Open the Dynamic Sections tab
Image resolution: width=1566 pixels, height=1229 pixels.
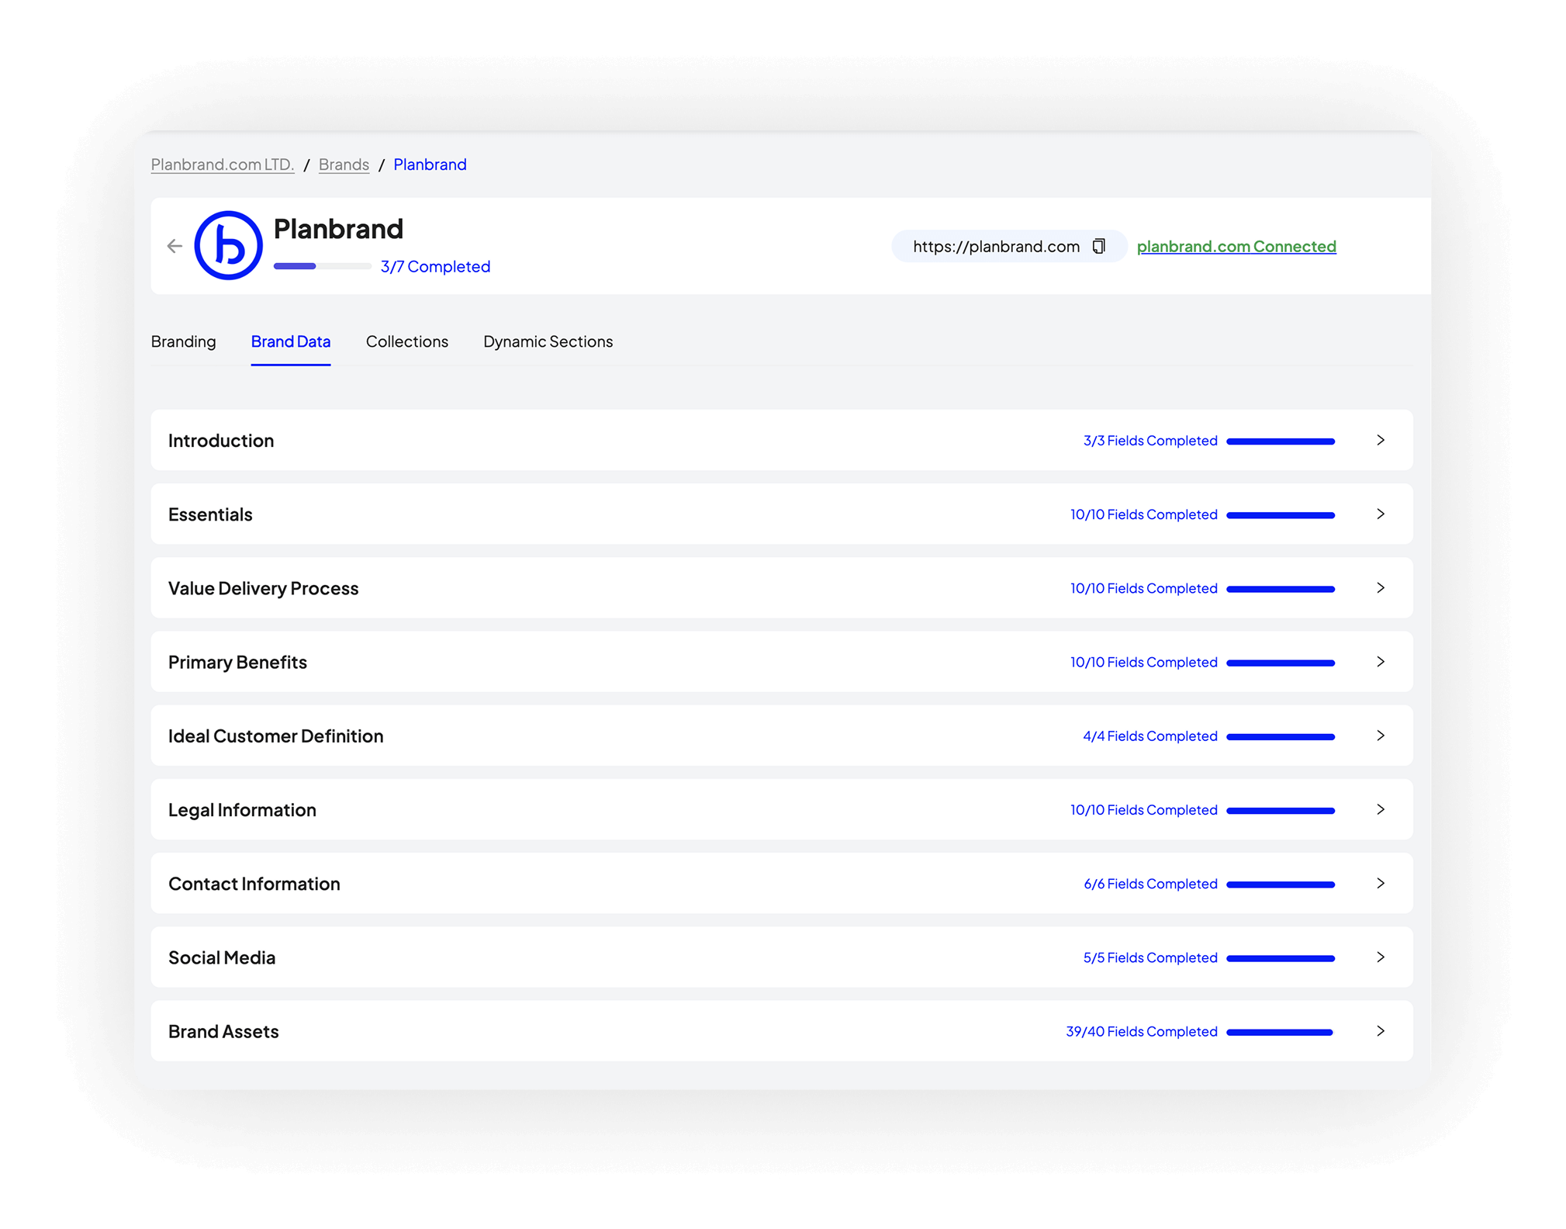click(548, 341)
